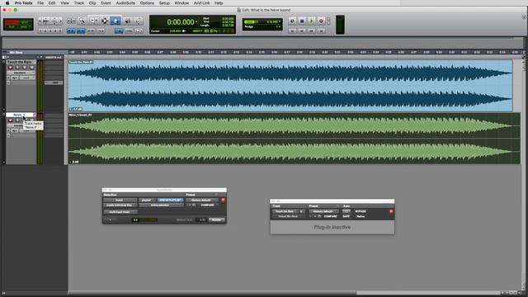This screenshot has width=528, height=297.
Task: Open the Pro Tools application menu
Action: (24, 3)
